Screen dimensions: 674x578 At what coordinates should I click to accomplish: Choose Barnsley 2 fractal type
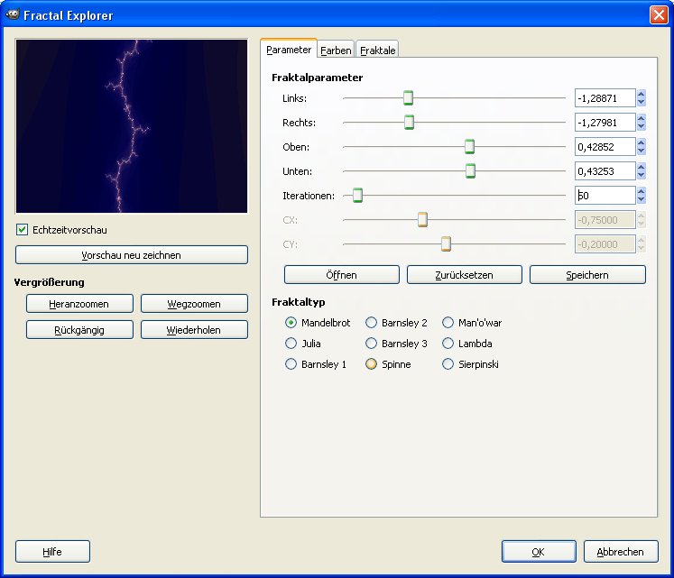pos(371,322)
